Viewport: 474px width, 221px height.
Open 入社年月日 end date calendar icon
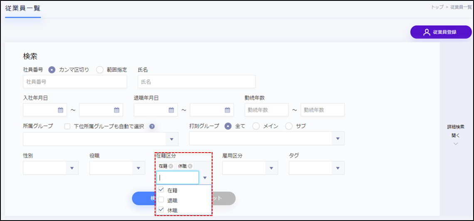point(116,110)
